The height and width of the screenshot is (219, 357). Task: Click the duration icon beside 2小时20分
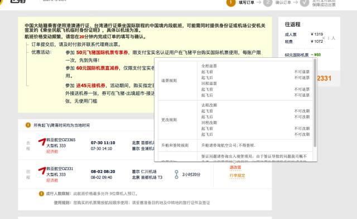(x=176, y=175)
